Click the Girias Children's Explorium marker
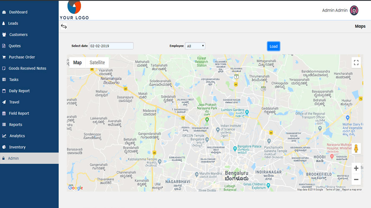Viewport: 371px width, 208px height. coord(268,186)
